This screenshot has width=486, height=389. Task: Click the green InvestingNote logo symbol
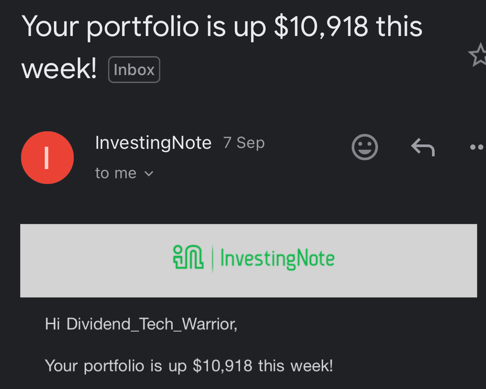click(x=188, y=257)
